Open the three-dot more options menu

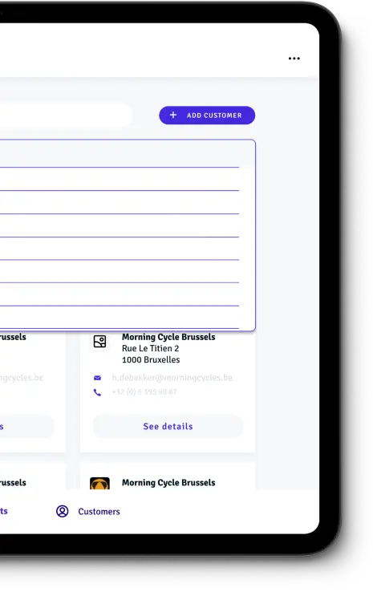[294, 59]
